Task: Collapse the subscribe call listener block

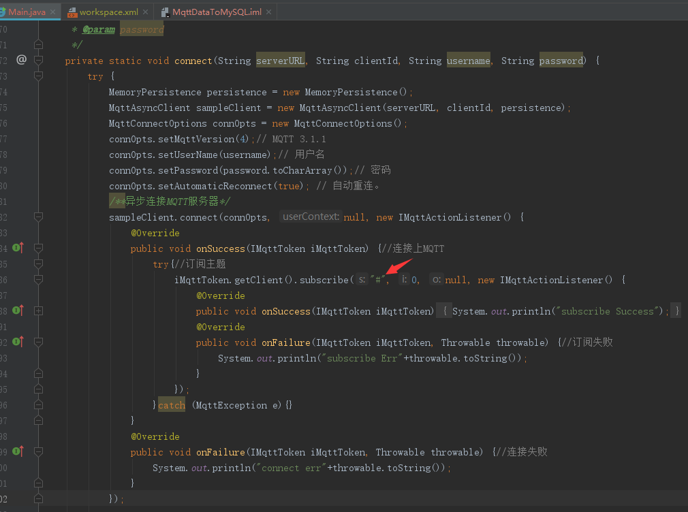Action: [39, 279]
